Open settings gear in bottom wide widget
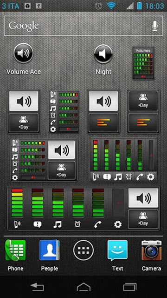Screen dimensions: 167x298 pyautogui.click(x=118, y=224)
